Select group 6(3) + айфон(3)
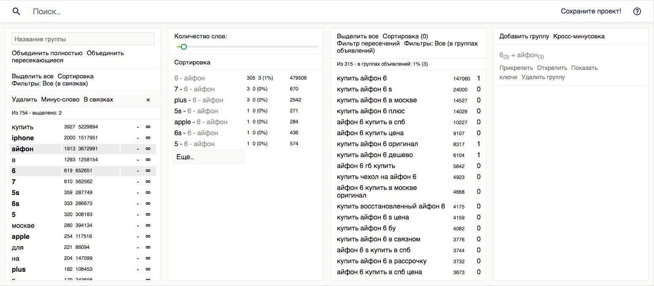Screen dimensions: 654x286 pyautogui.click(x=522, y=56)
